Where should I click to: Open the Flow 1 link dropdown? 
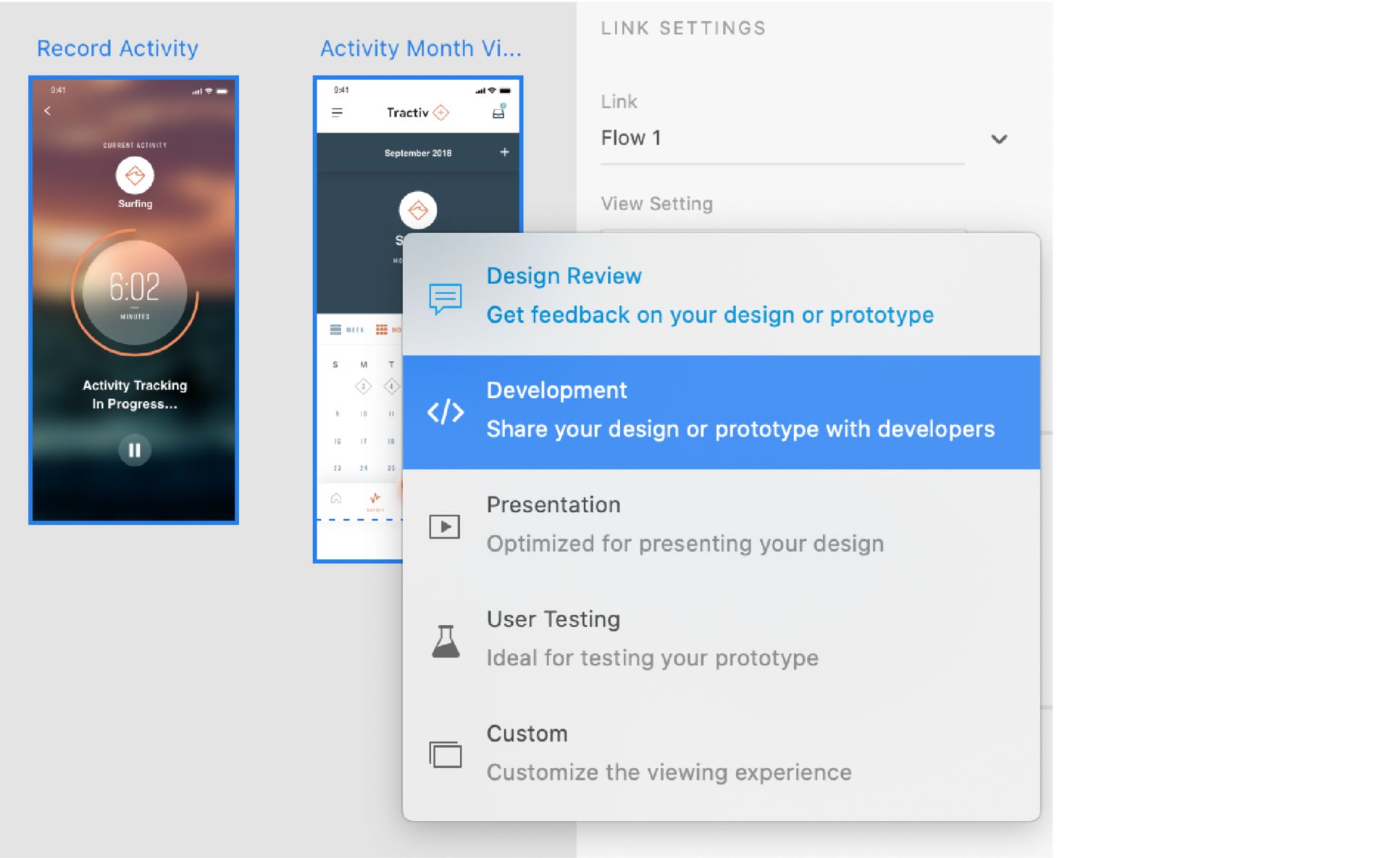coord(1000,139)
